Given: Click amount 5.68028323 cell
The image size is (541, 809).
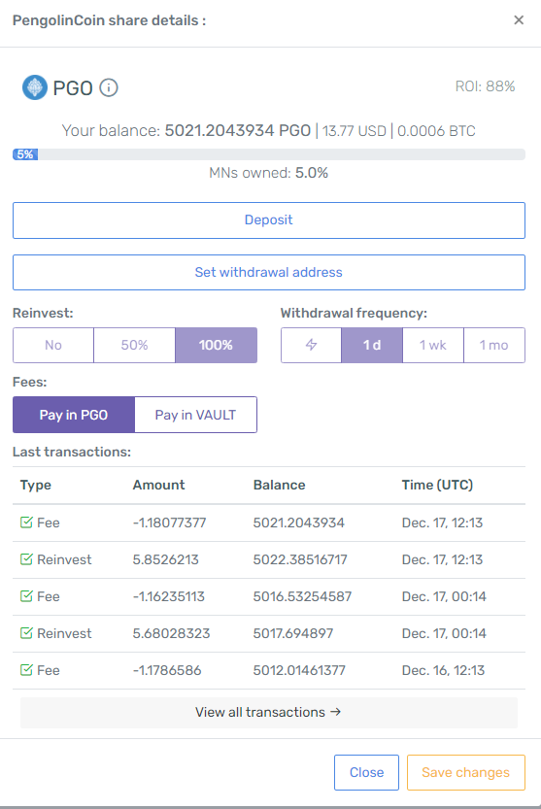Looking at the screenshot, I should coord(171,633).
